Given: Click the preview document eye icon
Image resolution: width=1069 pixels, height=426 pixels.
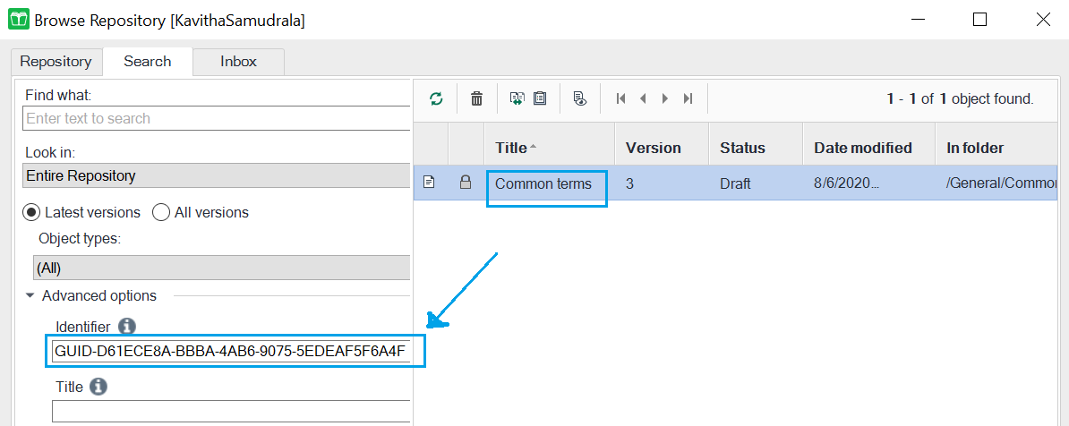Looking at the screenshot, I should [x=580, y=98].
